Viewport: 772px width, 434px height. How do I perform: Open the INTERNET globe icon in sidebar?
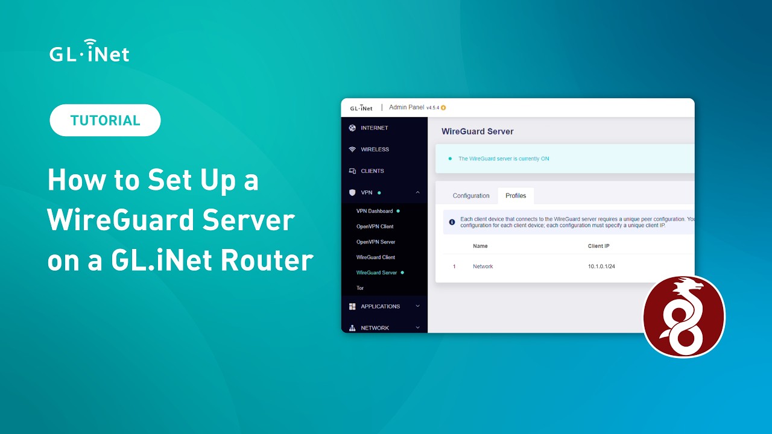[352, 128]
